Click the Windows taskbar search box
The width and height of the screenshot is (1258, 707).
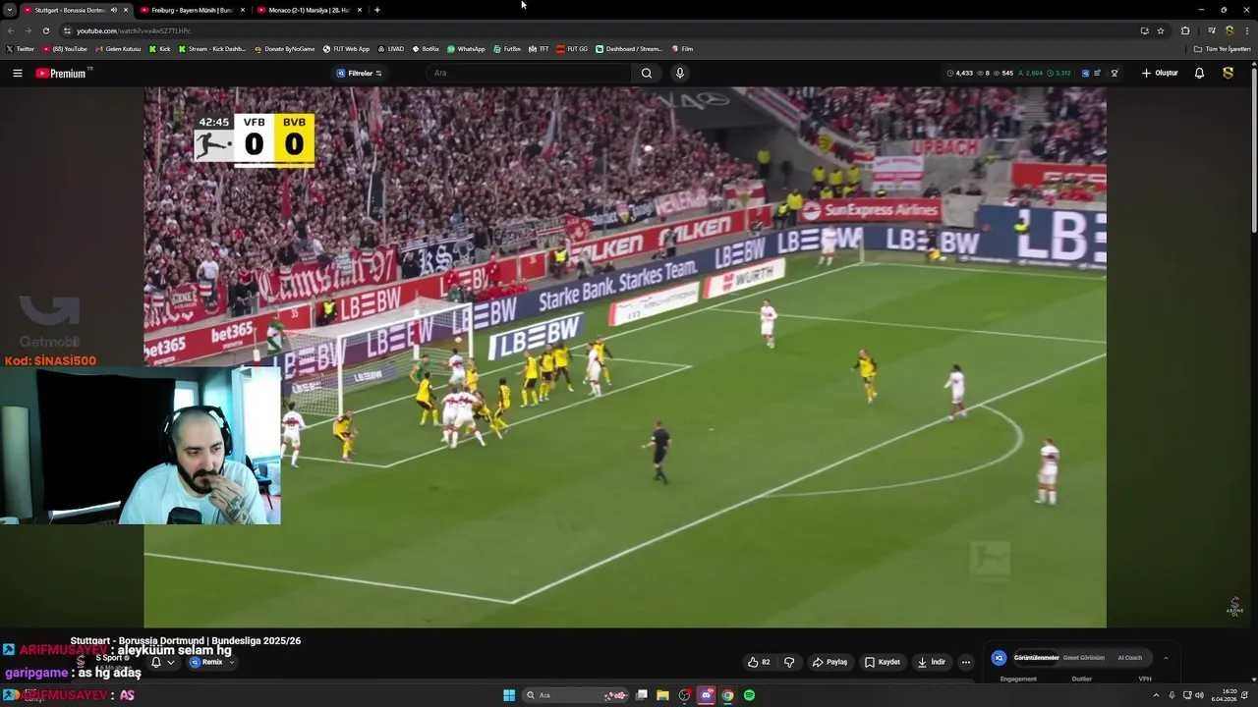tap(577, 695)
